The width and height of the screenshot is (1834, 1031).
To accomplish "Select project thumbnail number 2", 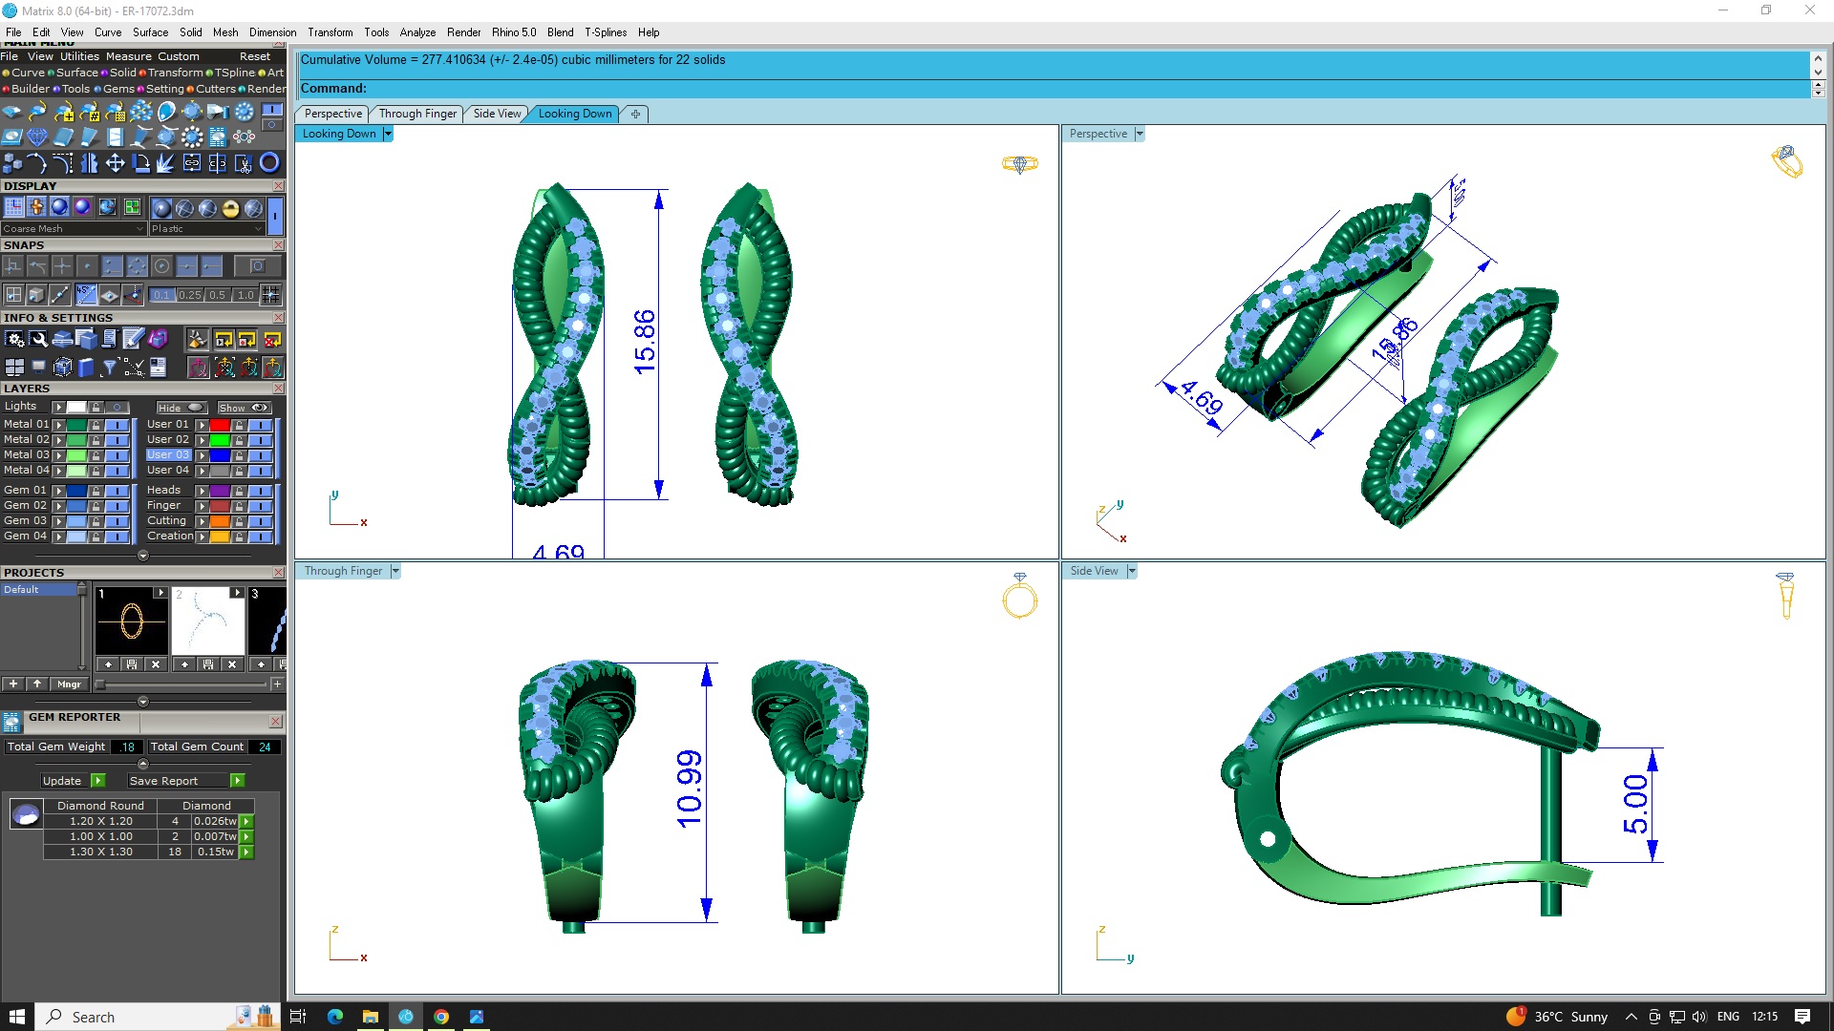I will pos(207,622).
